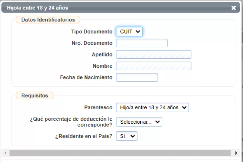Image resolution: width=243 pixels, height=162 pixels.
Task: Select the Apellido text box
Action: [153, 54]
